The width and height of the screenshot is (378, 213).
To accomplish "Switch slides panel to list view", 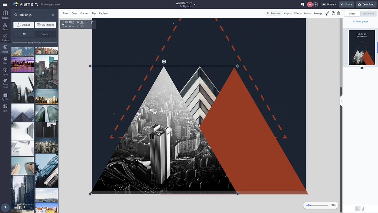I will tap(363, 209).
